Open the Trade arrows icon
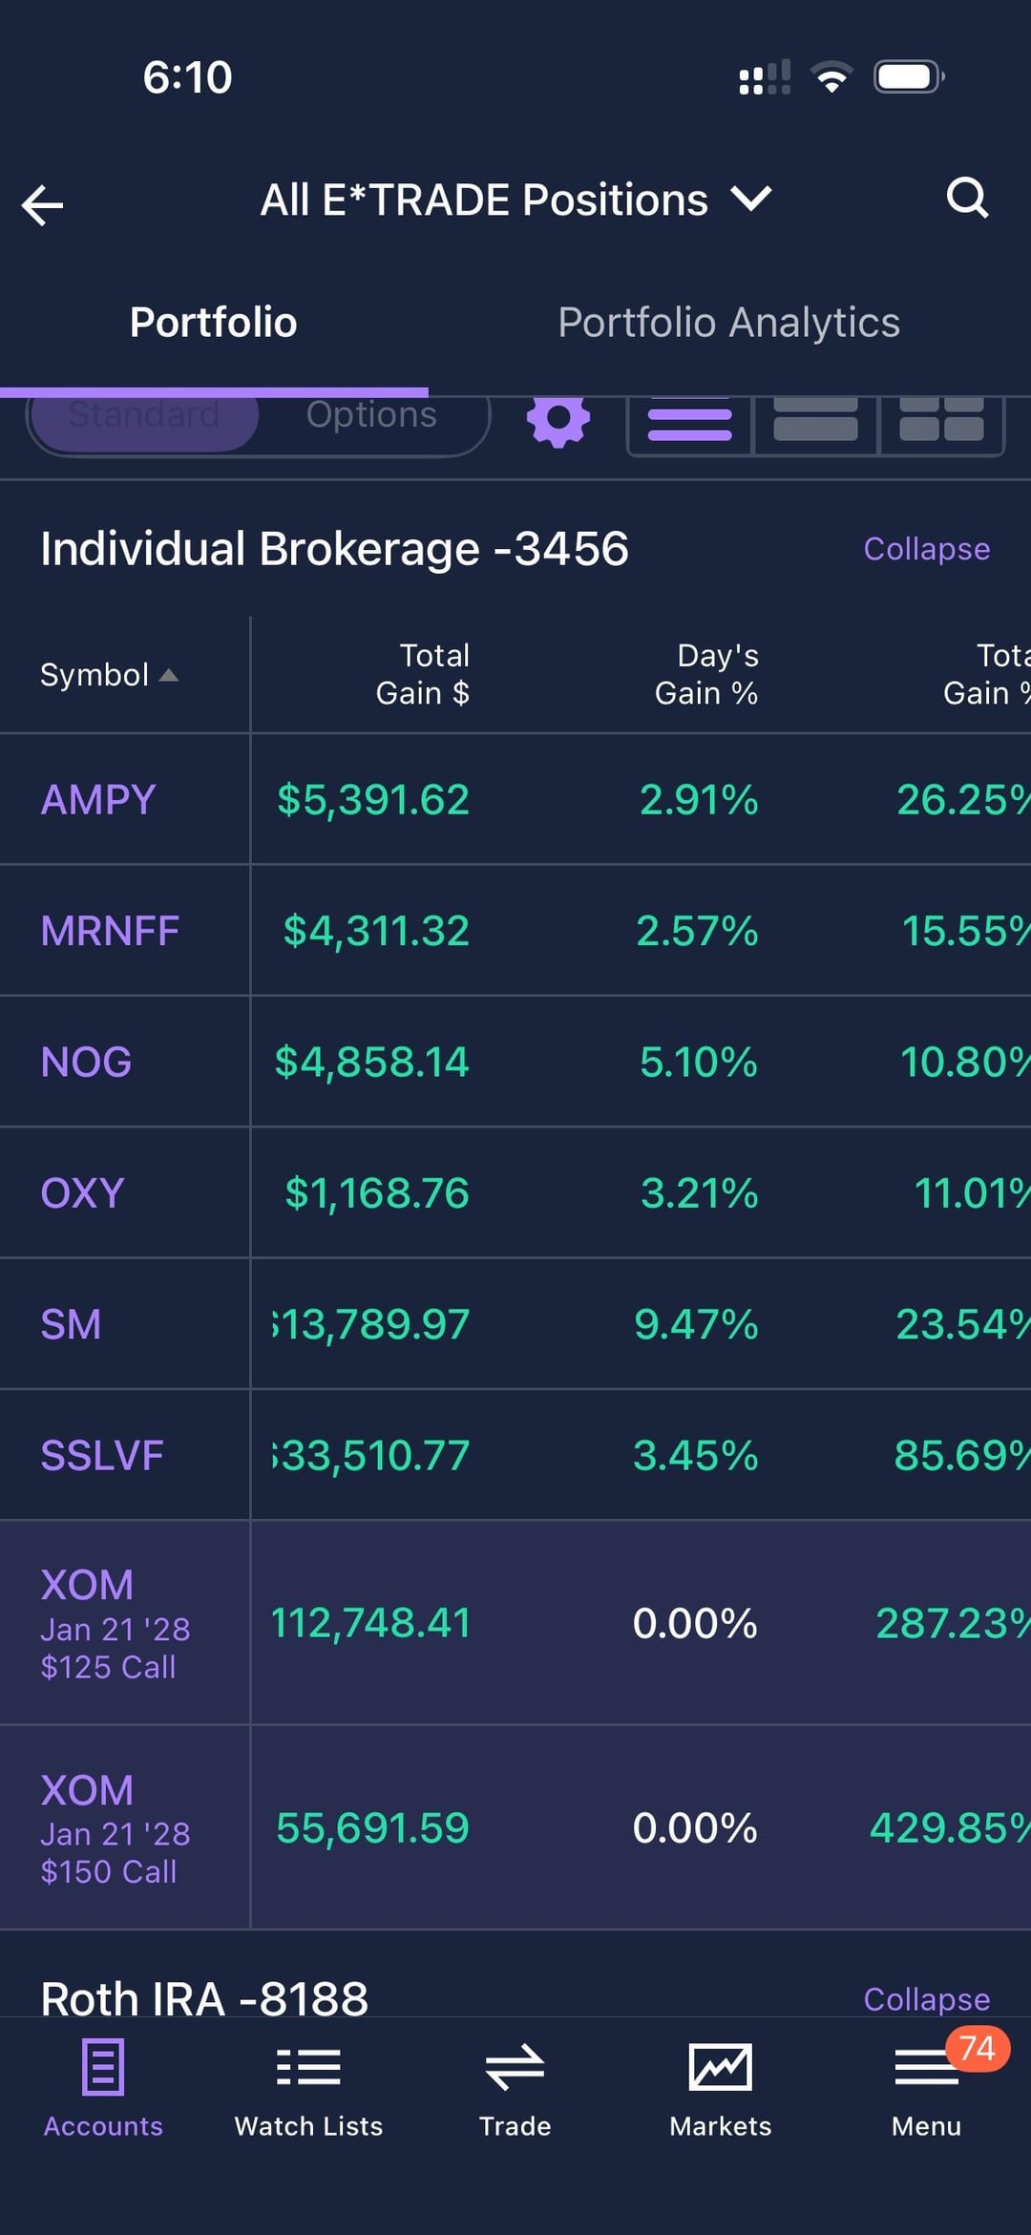This screenshot has width=1031, height=2235. (515, 2088)
